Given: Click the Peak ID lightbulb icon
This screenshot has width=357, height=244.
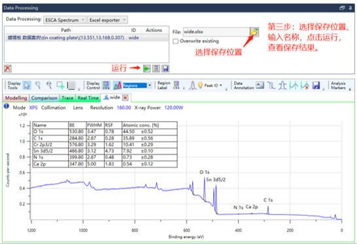Looking at the screenshot, I should (x=200, y=86).
